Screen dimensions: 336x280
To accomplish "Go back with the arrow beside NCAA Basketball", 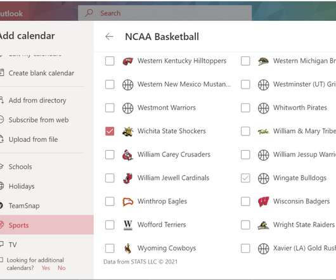I will [109, 37].
